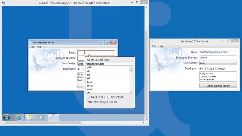Click down arrow of special keys list scrollbar
Screen dimensions: 242x136
tap(131, 92)
